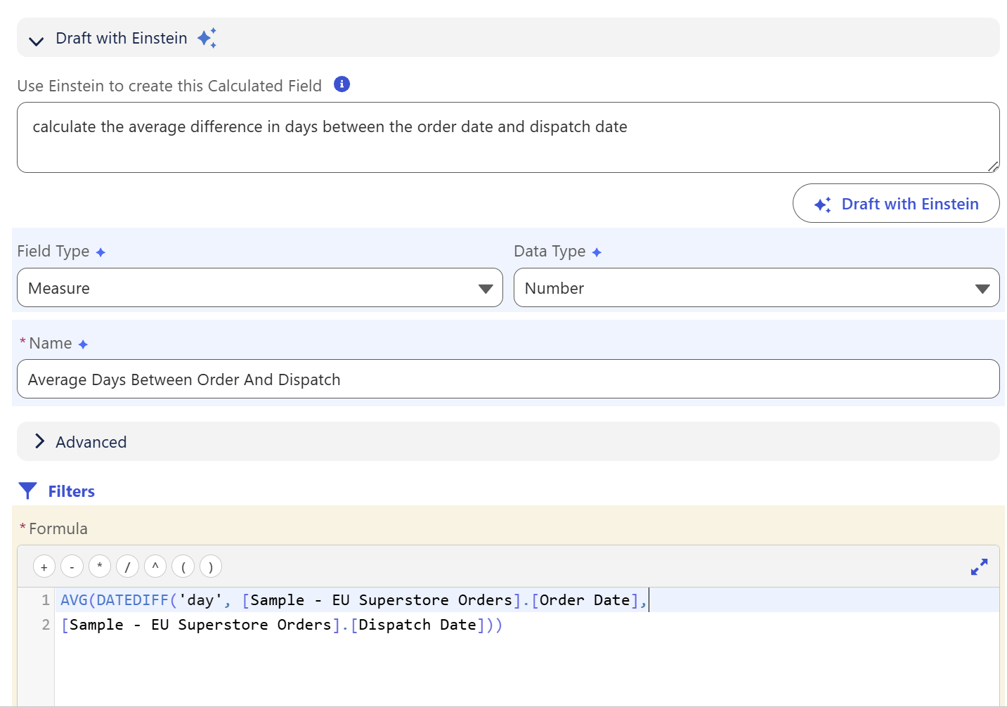Screen dimensions: 1007x707
Task: Click the sparkle icon beside Draft with Einstein header
Action: click(x=207, y=38)
